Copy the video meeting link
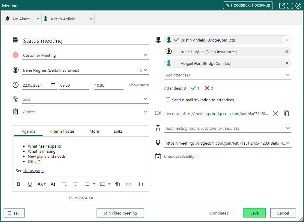Image resolution: width=304 pixels, height=222 pixels. [287, 113]
